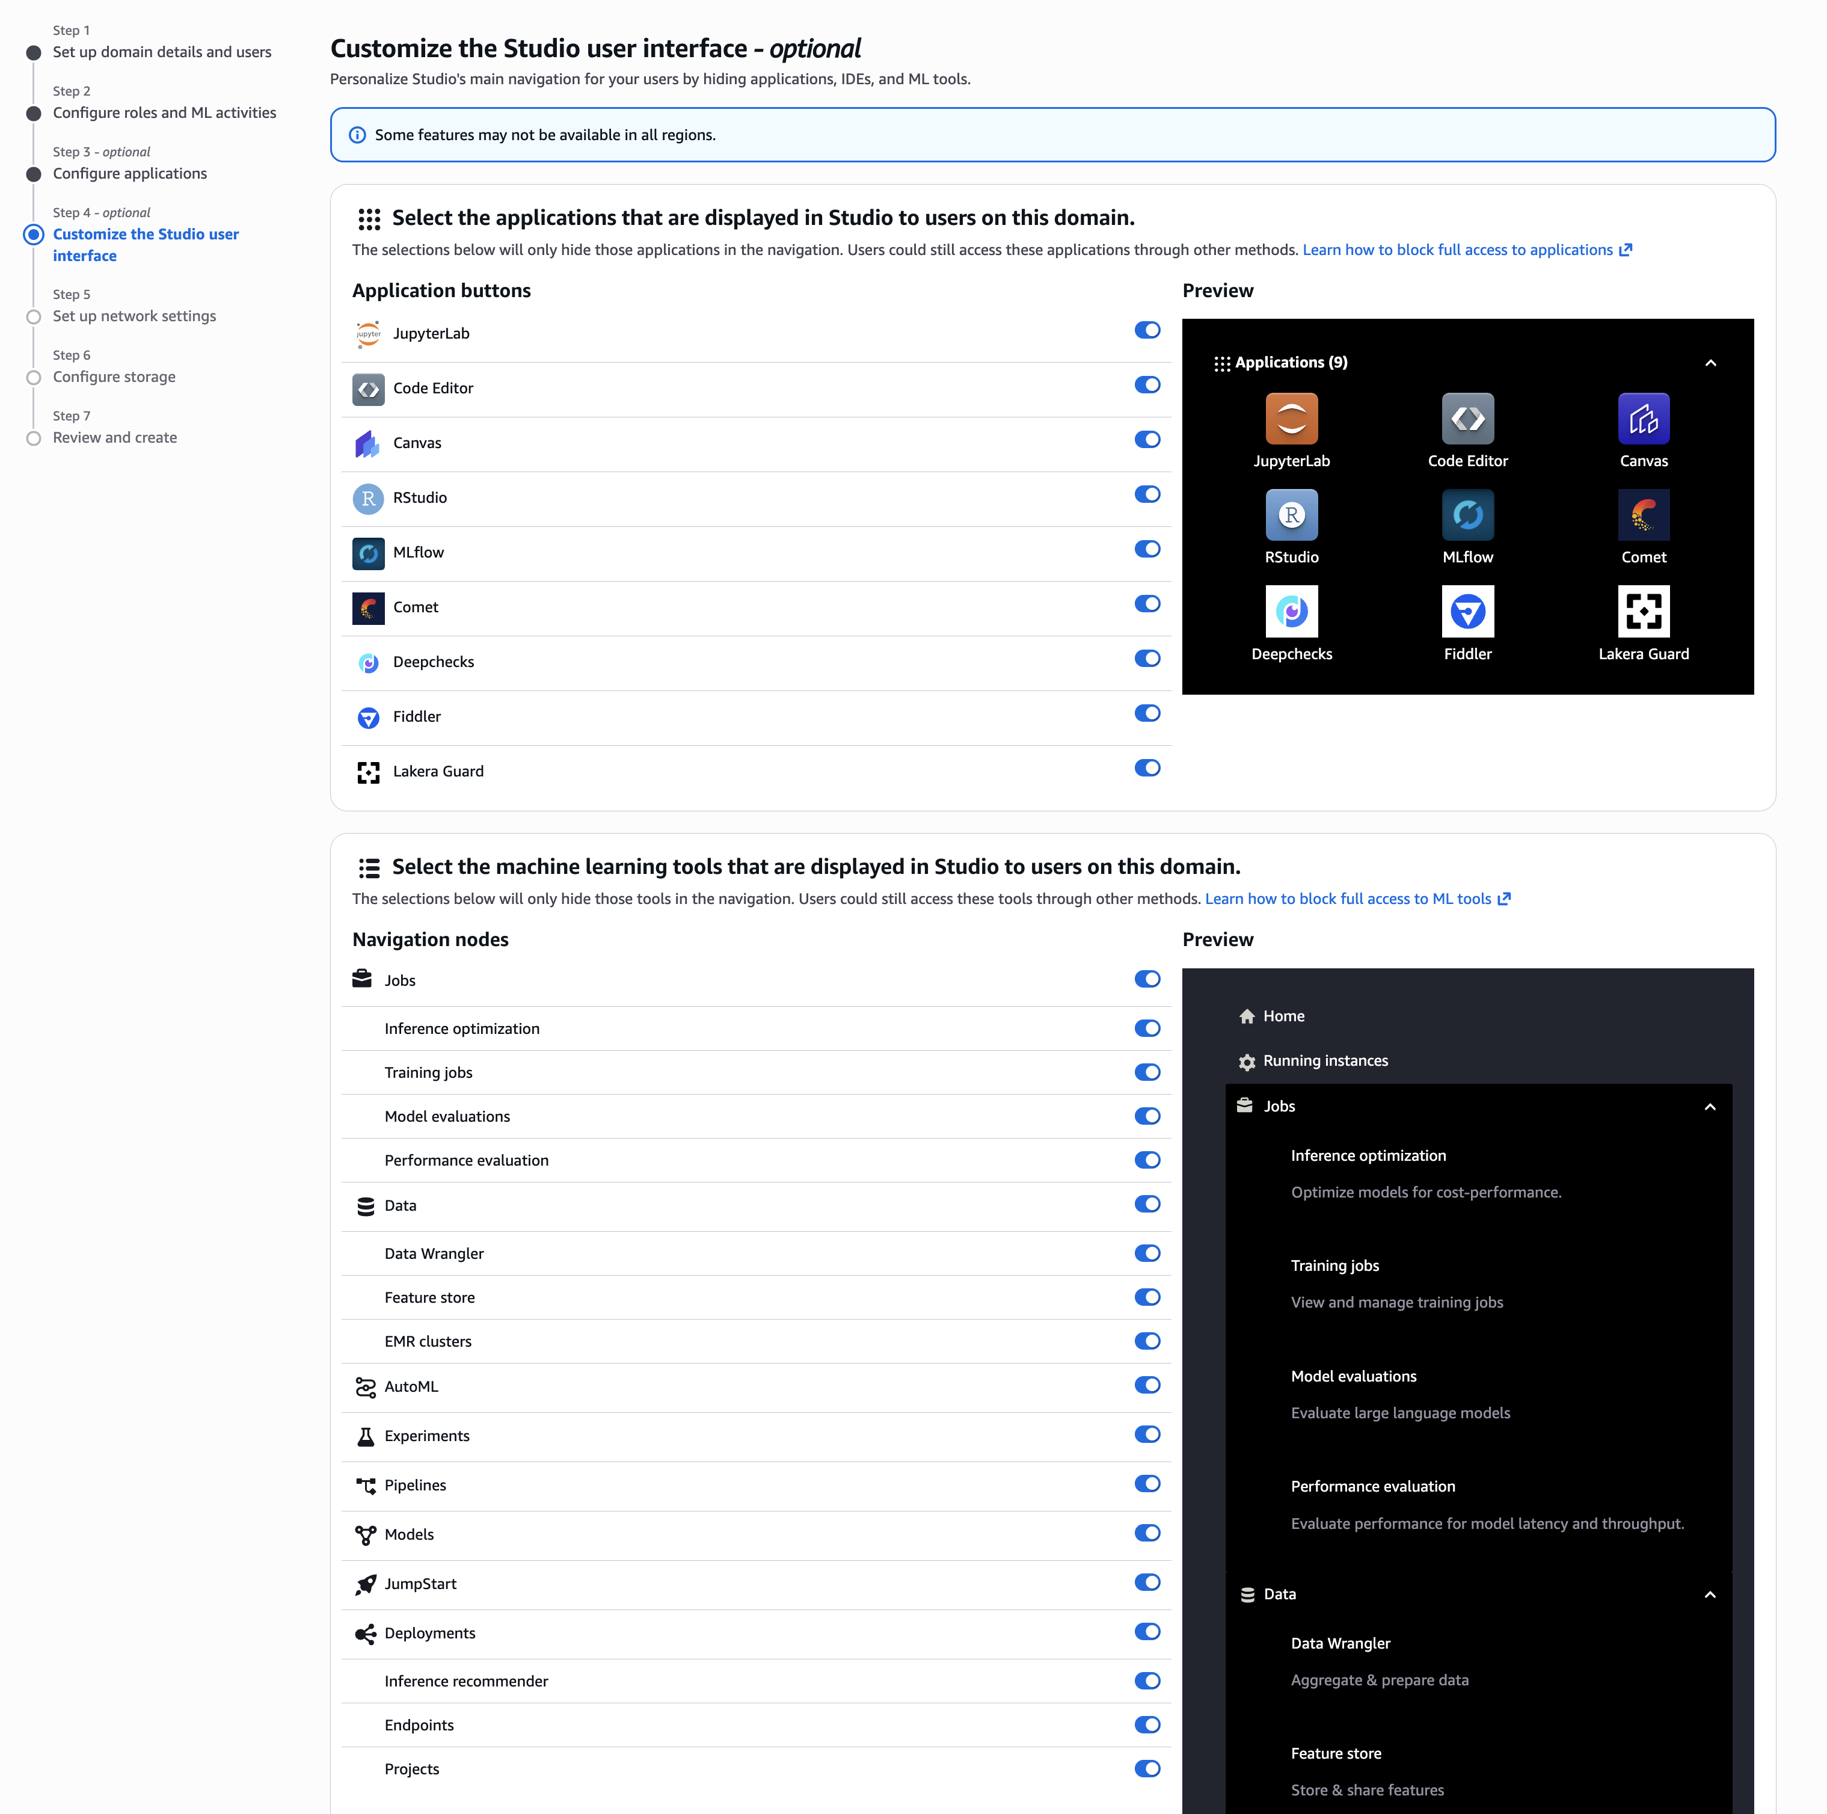Click Feature store in the Data preview
The height and width of the screenshot is (1814, 1827).
coord(1335,1753)
